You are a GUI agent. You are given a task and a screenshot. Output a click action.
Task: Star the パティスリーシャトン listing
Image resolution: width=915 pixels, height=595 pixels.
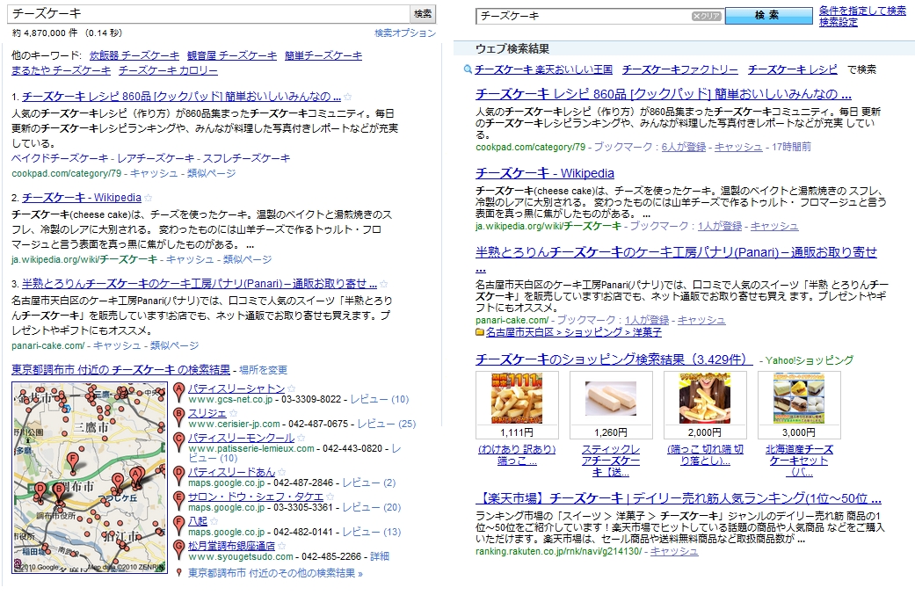(291, 388)
